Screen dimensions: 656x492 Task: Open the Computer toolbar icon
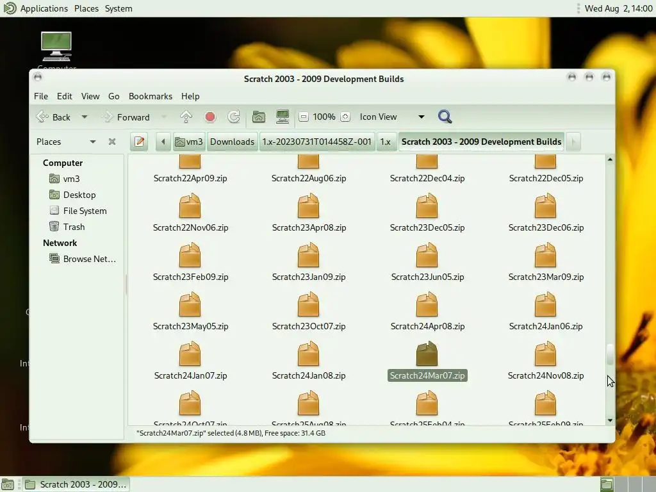pyautogui.click(x=283, y=117)
